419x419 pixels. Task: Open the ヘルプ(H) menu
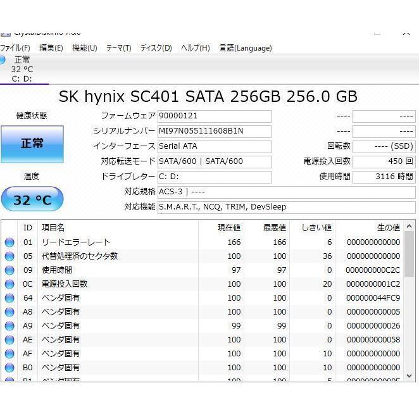pos(196,48)
